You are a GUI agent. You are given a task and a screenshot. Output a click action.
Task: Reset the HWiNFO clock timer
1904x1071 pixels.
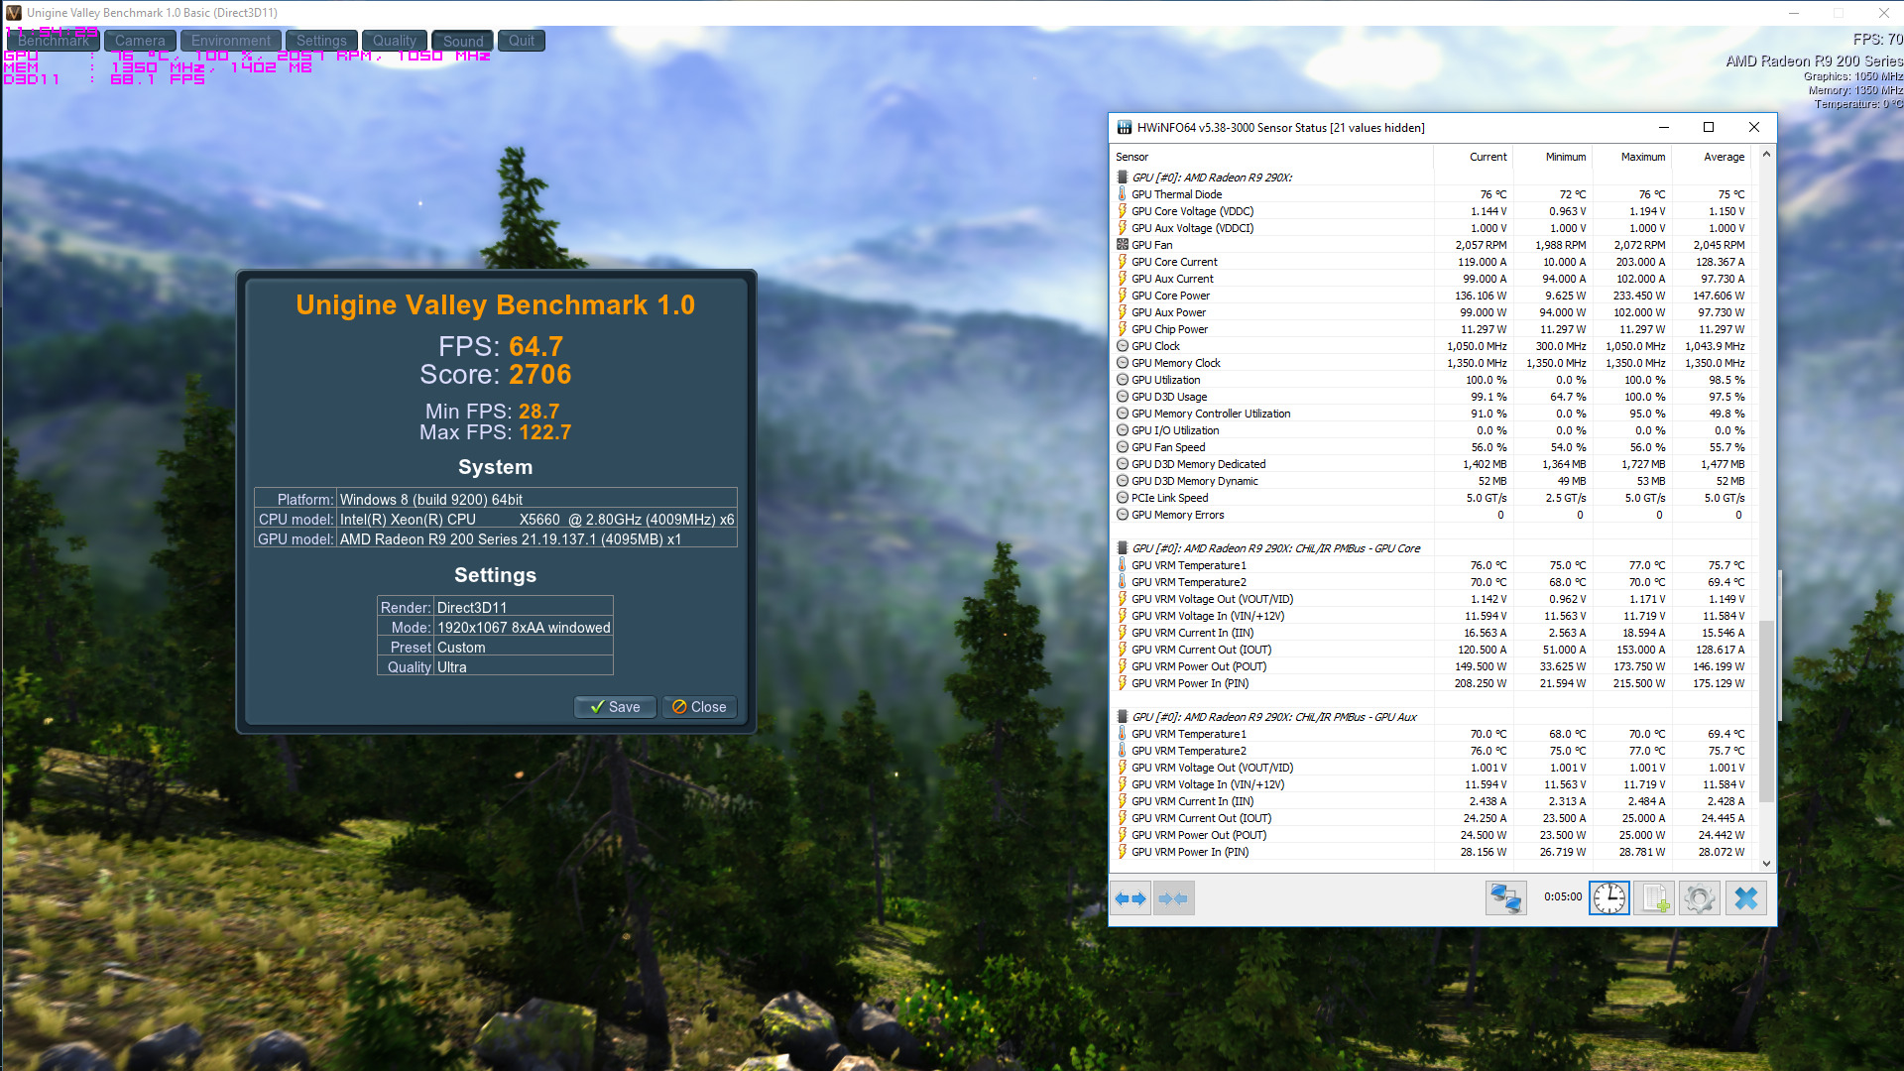[1608, 898]
